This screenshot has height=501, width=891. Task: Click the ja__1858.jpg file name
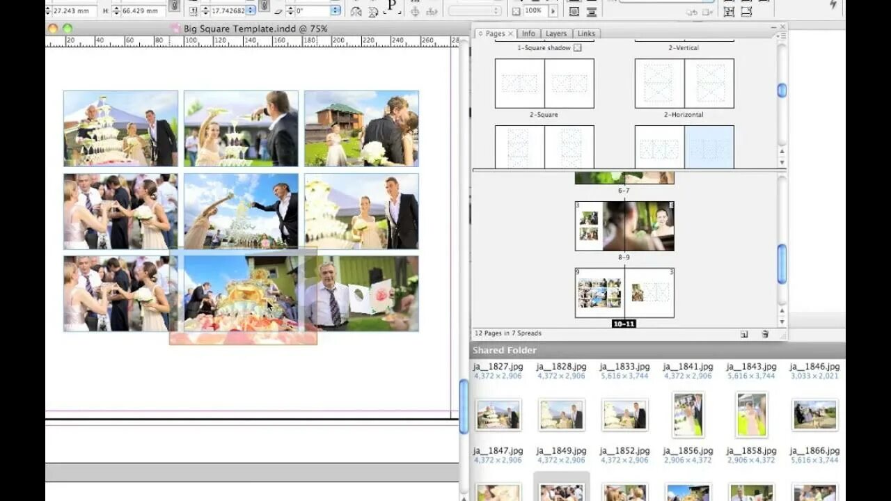(x=751, y=451)
